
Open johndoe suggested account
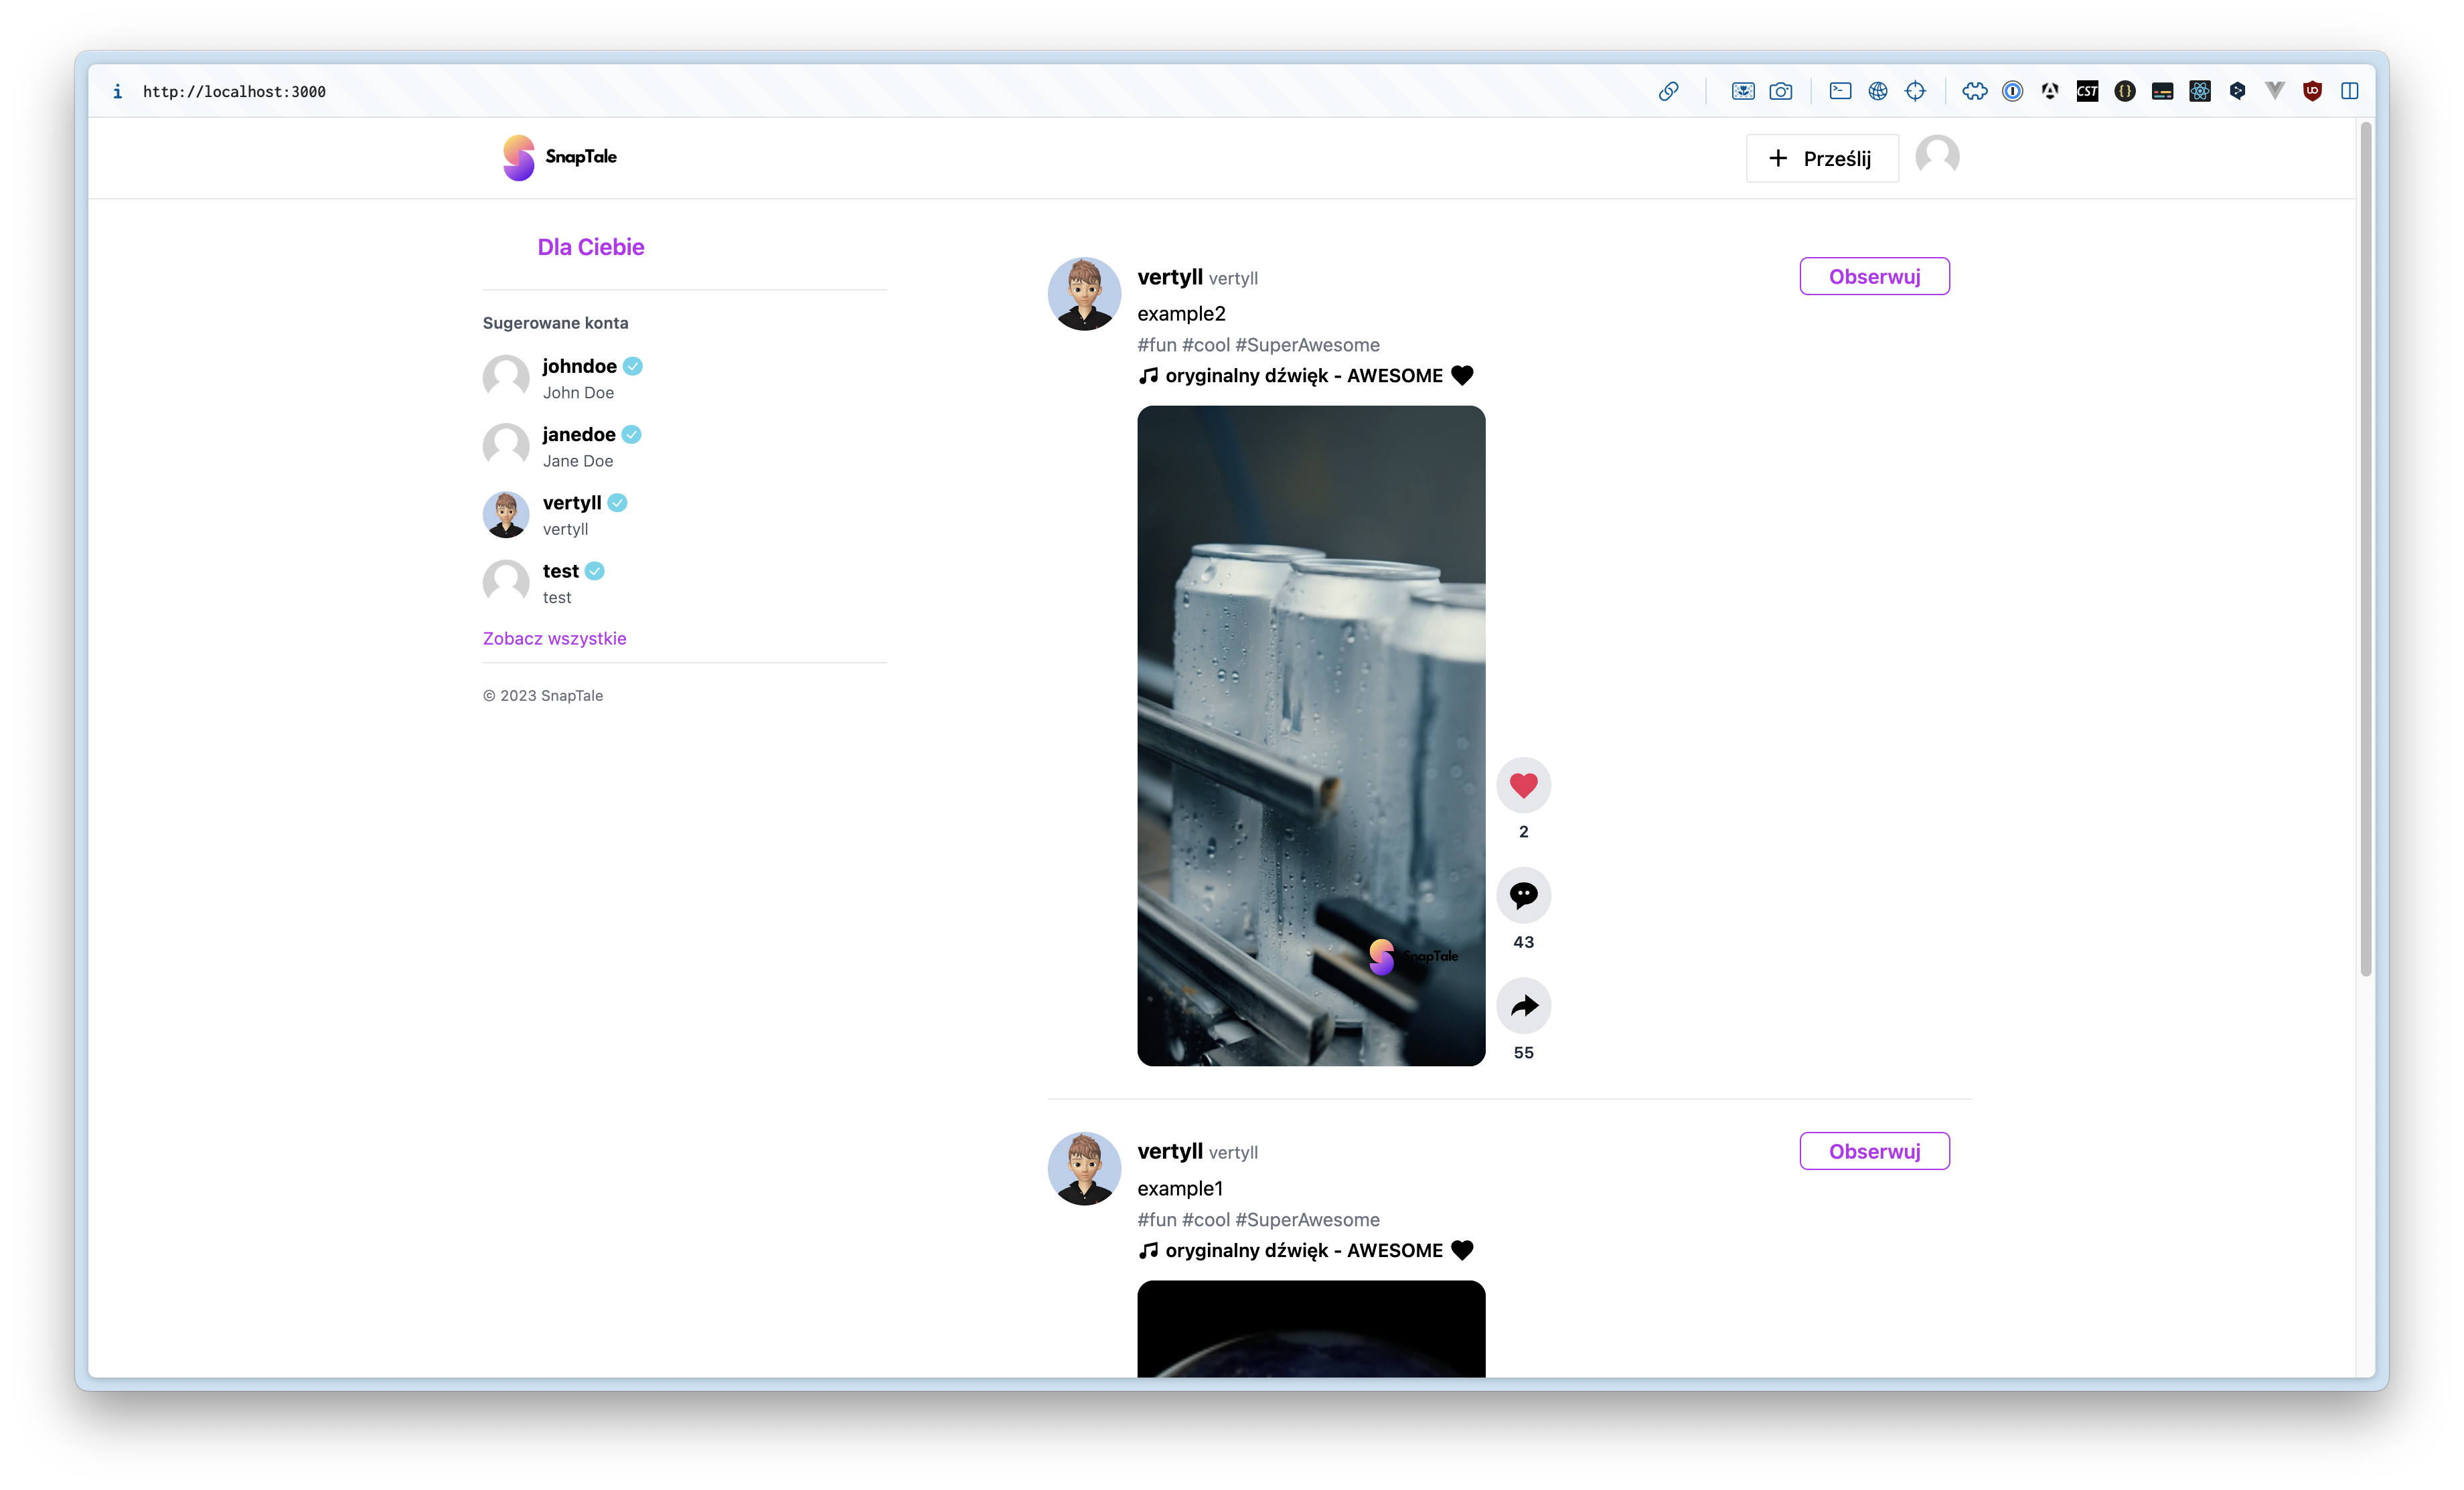pos(579,366)
